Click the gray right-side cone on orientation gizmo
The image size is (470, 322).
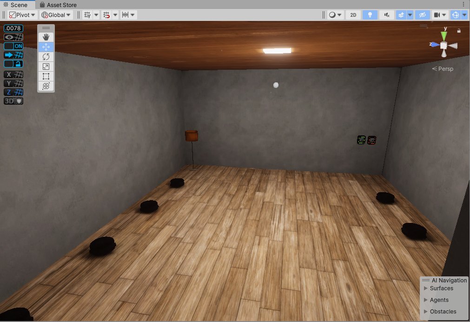[x=453, y=46]
